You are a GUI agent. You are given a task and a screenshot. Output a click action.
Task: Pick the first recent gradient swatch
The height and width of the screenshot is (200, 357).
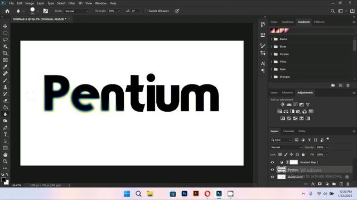pyautogui.click(x=273, y=31)
